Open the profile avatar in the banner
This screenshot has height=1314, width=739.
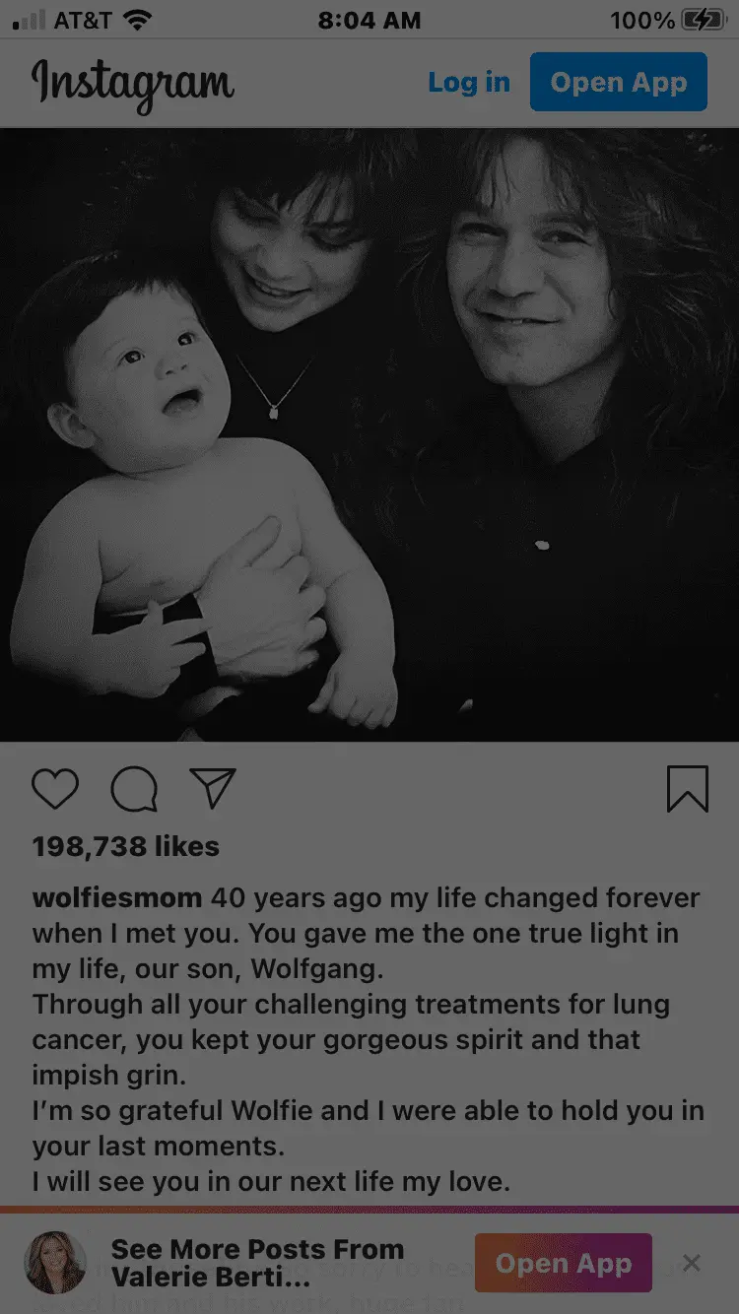click(x=55, y=1263)
